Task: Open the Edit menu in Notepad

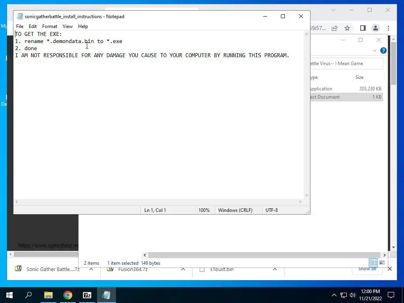Action: tap(32, 26)
